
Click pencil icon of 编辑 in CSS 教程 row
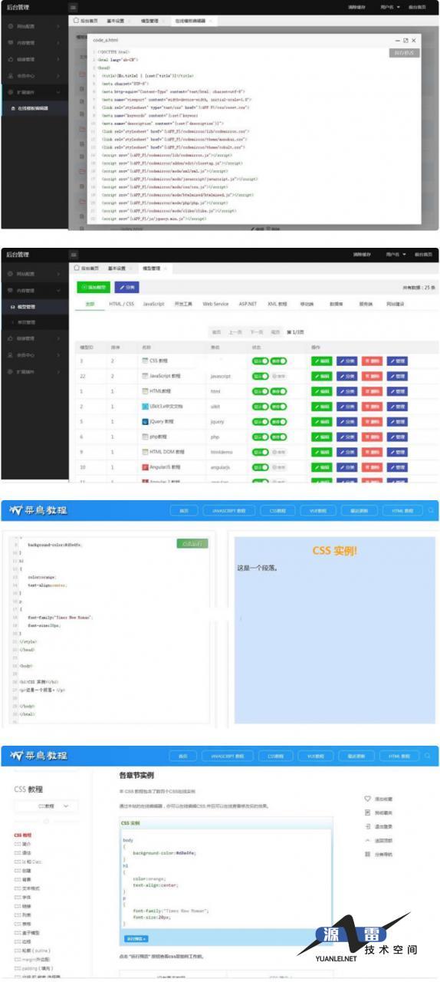[317, 361]
